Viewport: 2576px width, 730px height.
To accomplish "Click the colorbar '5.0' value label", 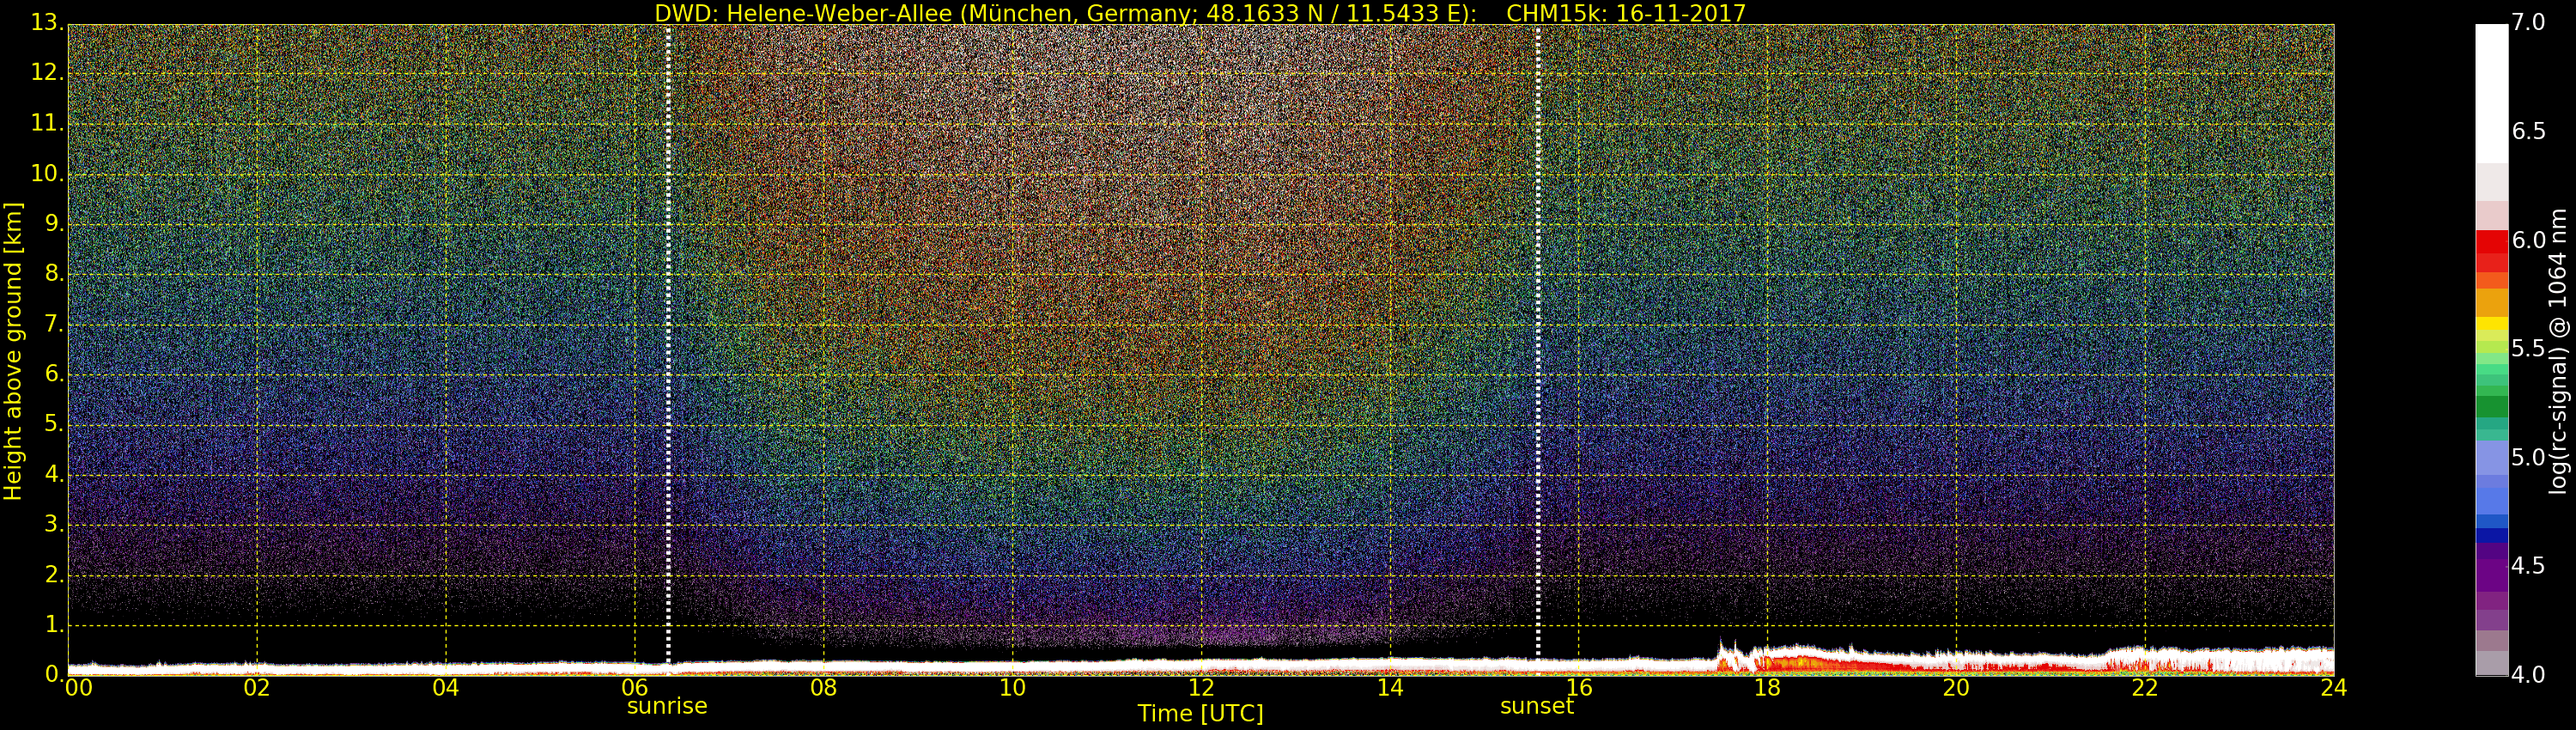I will tap(2529, 458).
